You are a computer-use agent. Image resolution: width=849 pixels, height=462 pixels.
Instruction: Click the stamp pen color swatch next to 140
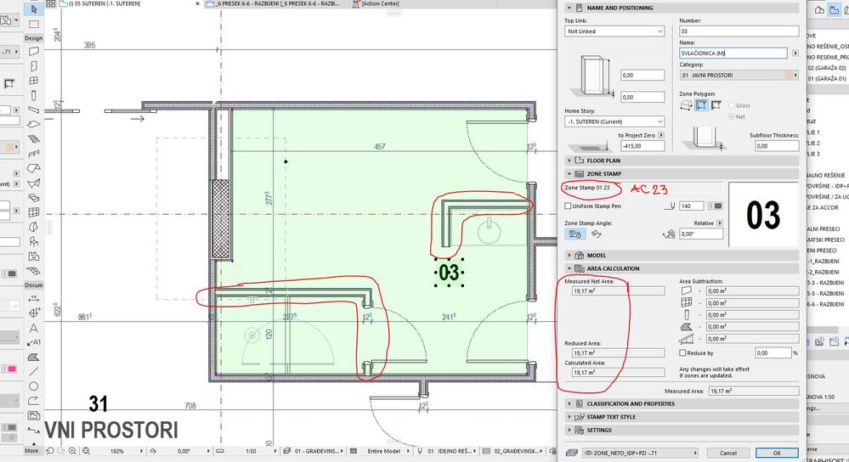[716, 206]
